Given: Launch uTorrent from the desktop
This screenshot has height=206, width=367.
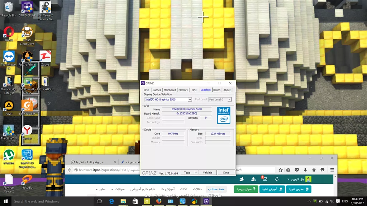Looking at the screenshot, I should tap(9, 157).
